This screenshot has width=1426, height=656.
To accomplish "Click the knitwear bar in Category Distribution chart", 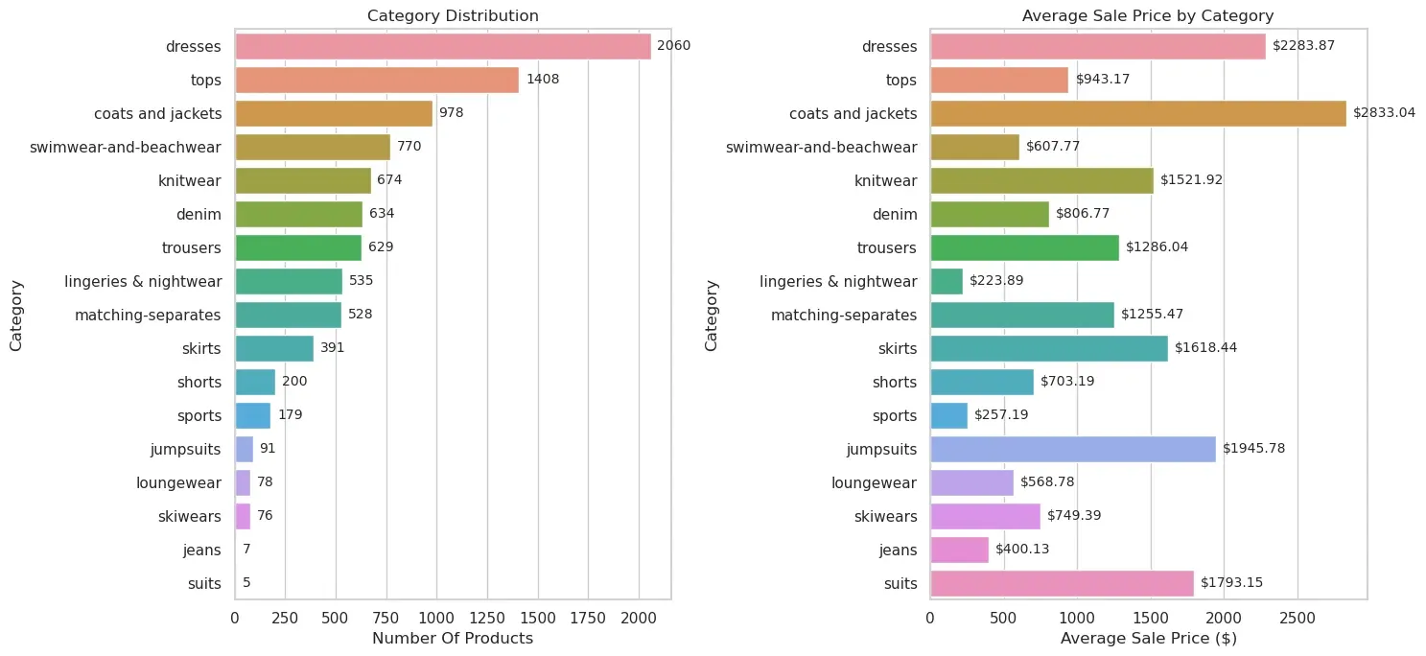I will [303, 180].
